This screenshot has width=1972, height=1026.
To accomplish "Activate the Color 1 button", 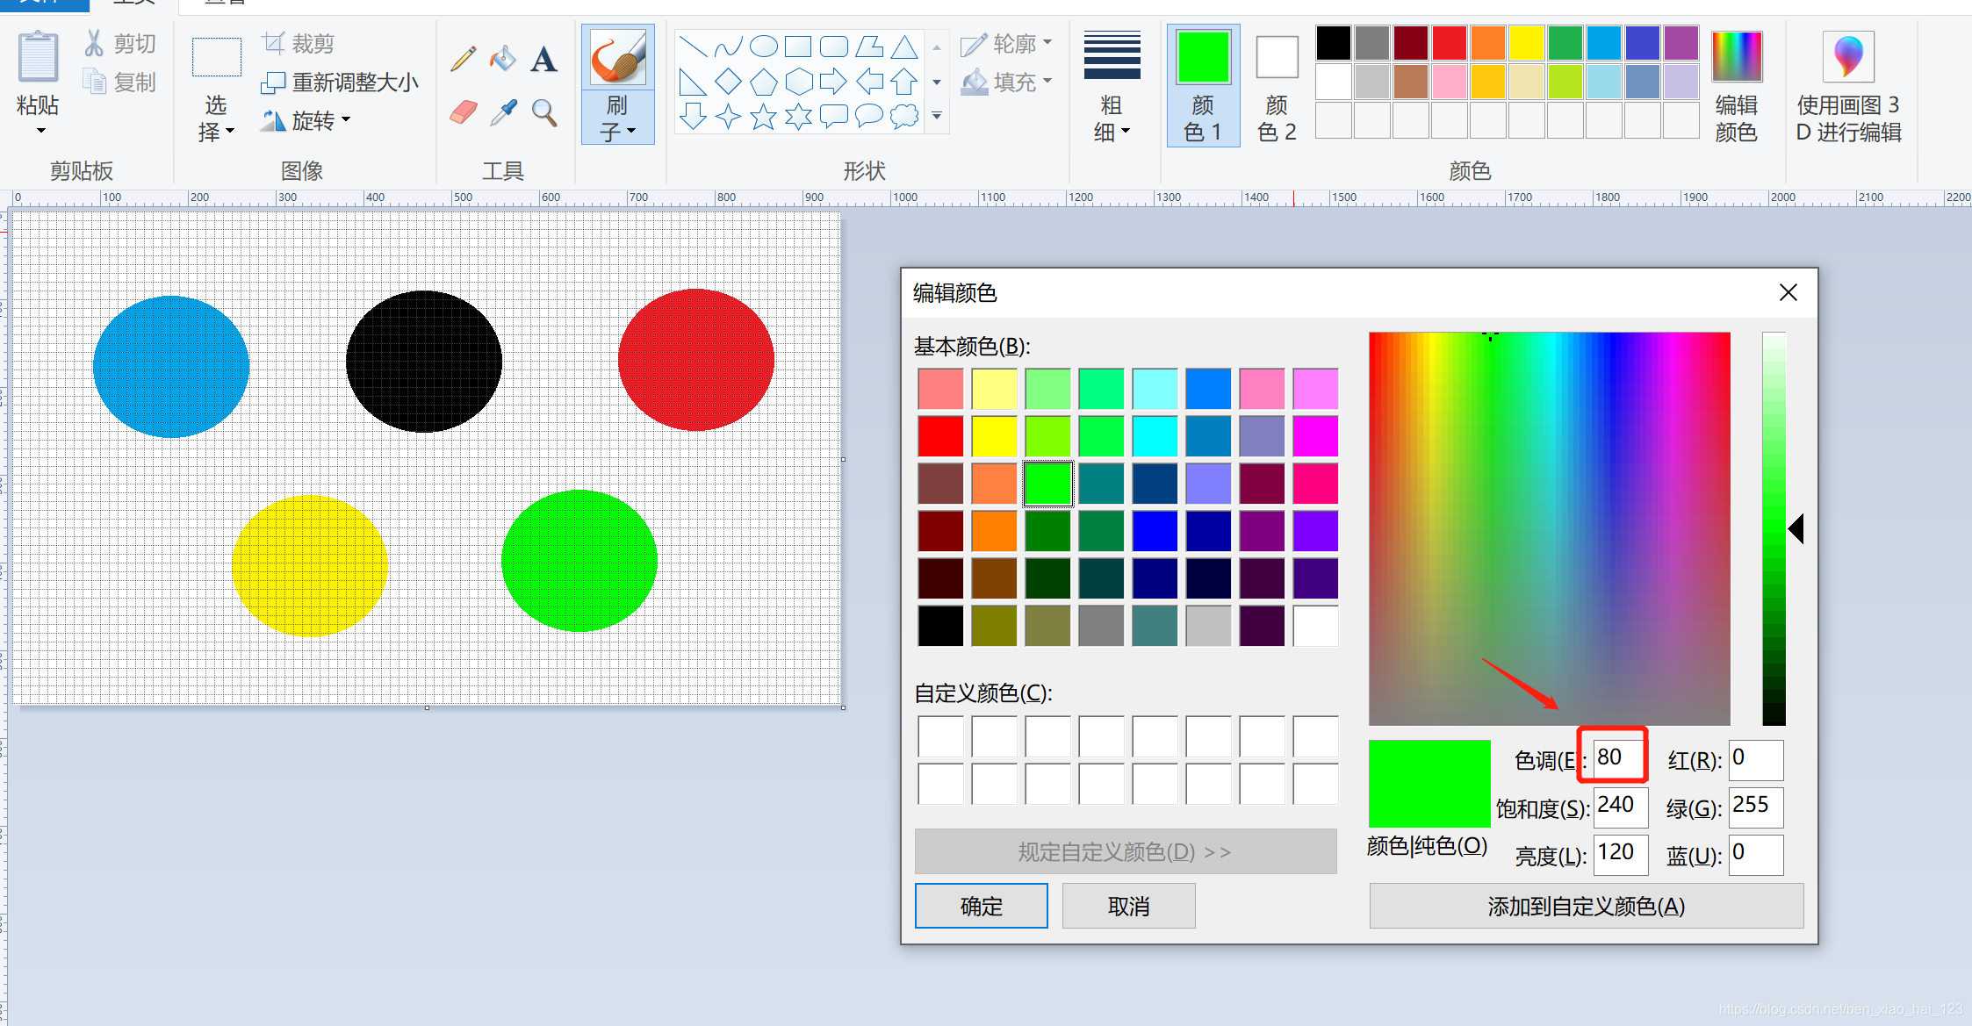I will (x=1203, y=86).
